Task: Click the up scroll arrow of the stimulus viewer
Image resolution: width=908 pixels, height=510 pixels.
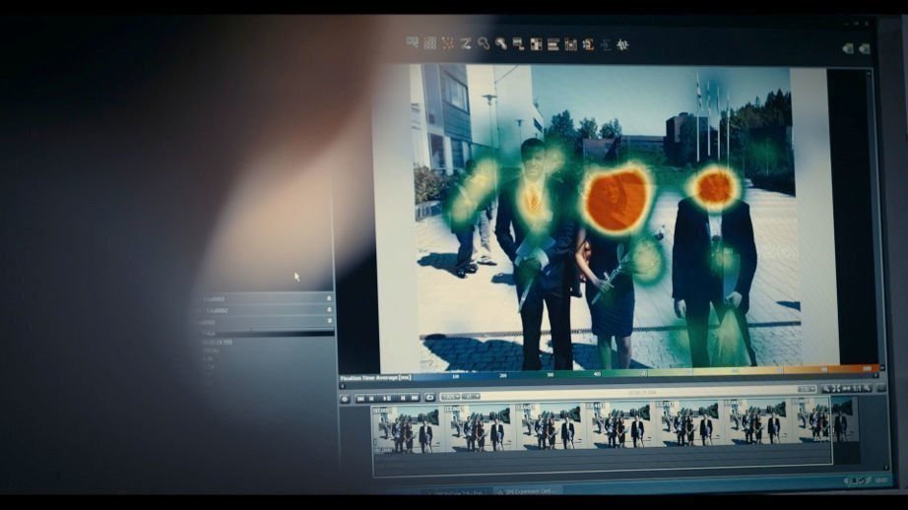Action: (868, 74)
